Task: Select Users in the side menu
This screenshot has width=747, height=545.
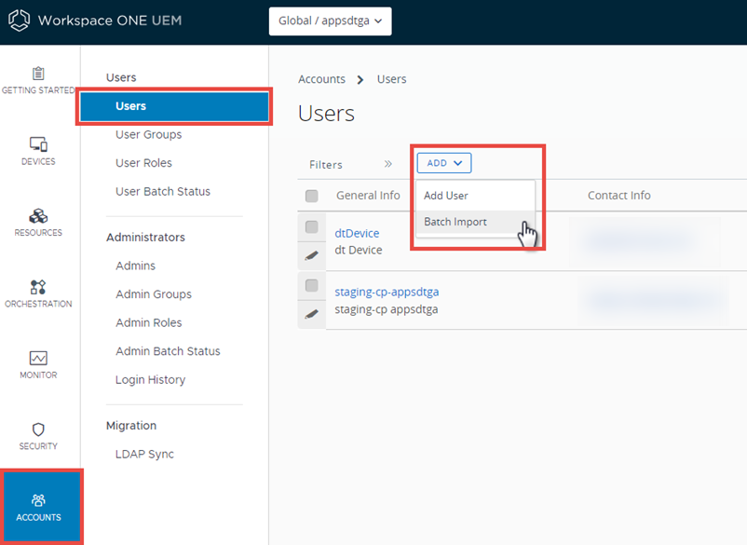Action: pos(174,106)
